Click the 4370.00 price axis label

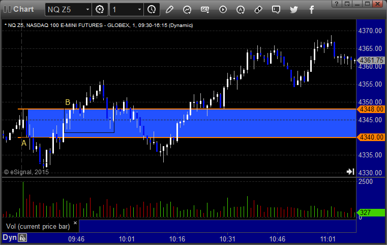coord(370,31)
